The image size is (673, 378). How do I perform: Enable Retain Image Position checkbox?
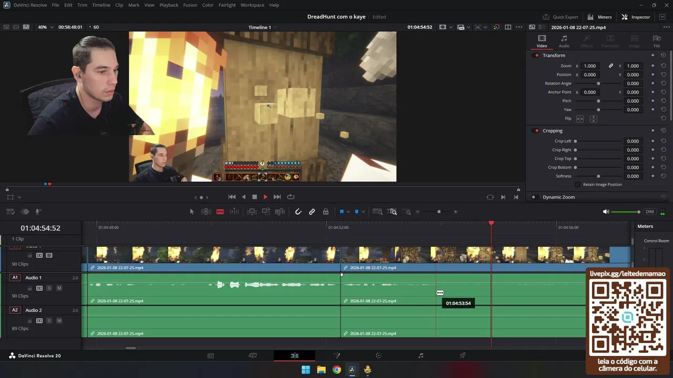[x=578, y=185]
